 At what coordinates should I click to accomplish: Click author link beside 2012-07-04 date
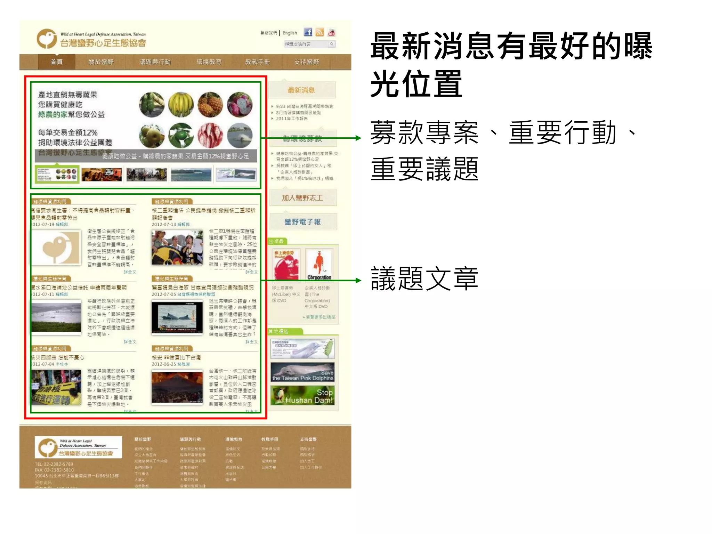(62, 364)
